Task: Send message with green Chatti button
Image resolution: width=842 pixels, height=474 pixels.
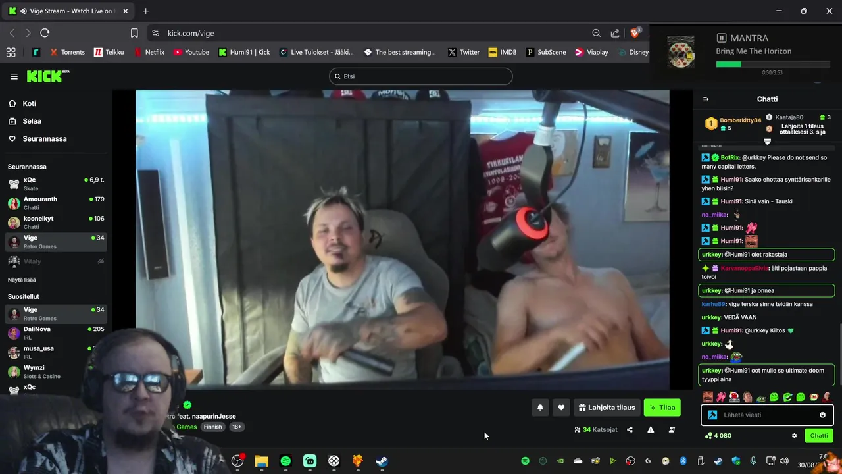Action: 819,436
